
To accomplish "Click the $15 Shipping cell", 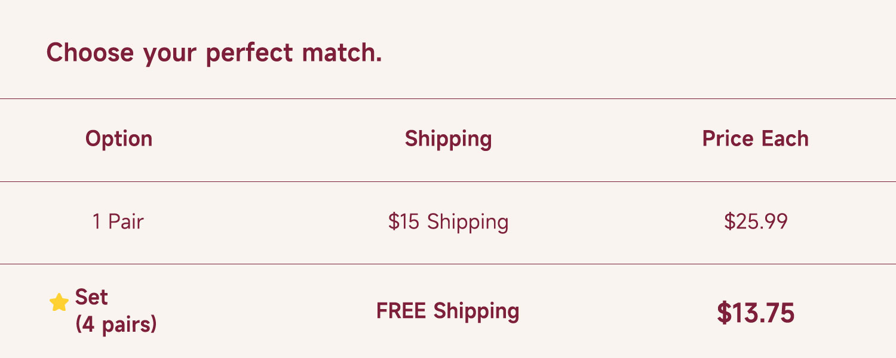I will coord(448,222).
